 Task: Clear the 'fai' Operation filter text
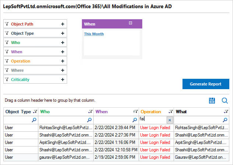pyautogui.click(x=170, y=120)
